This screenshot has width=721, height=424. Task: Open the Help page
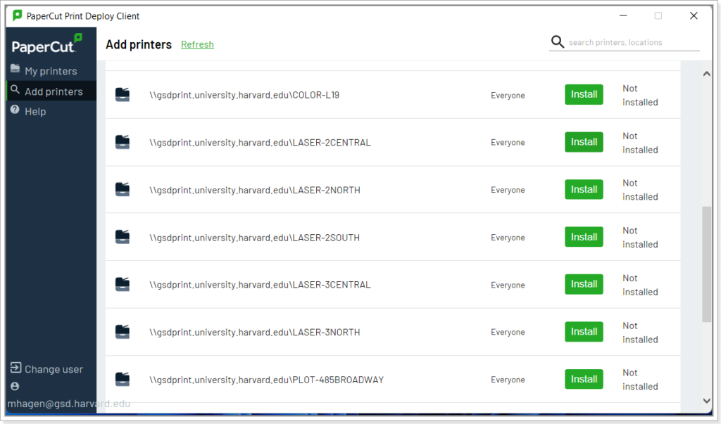(35, 111)
